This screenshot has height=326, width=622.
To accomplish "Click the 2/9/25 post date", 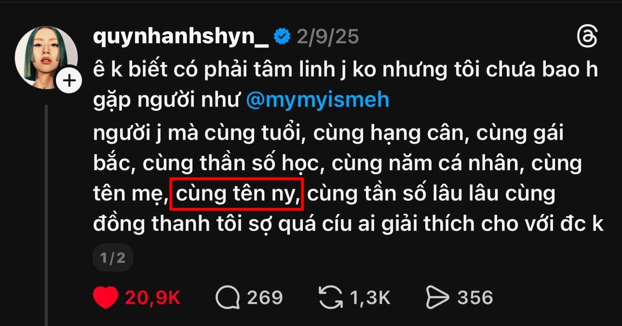I will pos(328,37).
